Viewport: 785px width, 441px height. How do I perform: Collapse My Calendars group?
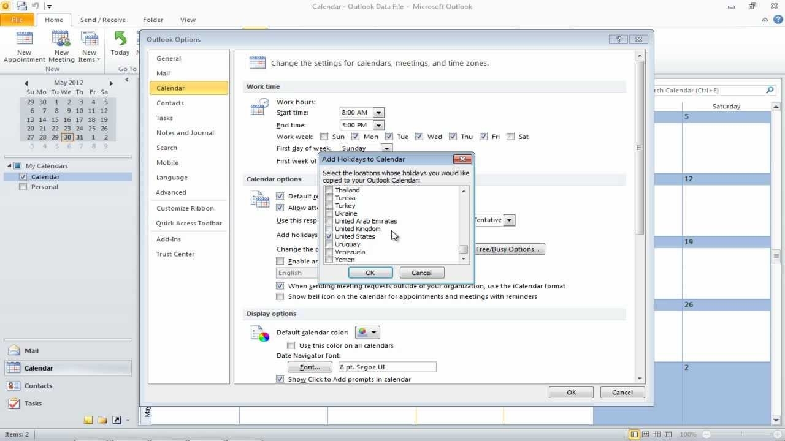click(x=9, y=166)
